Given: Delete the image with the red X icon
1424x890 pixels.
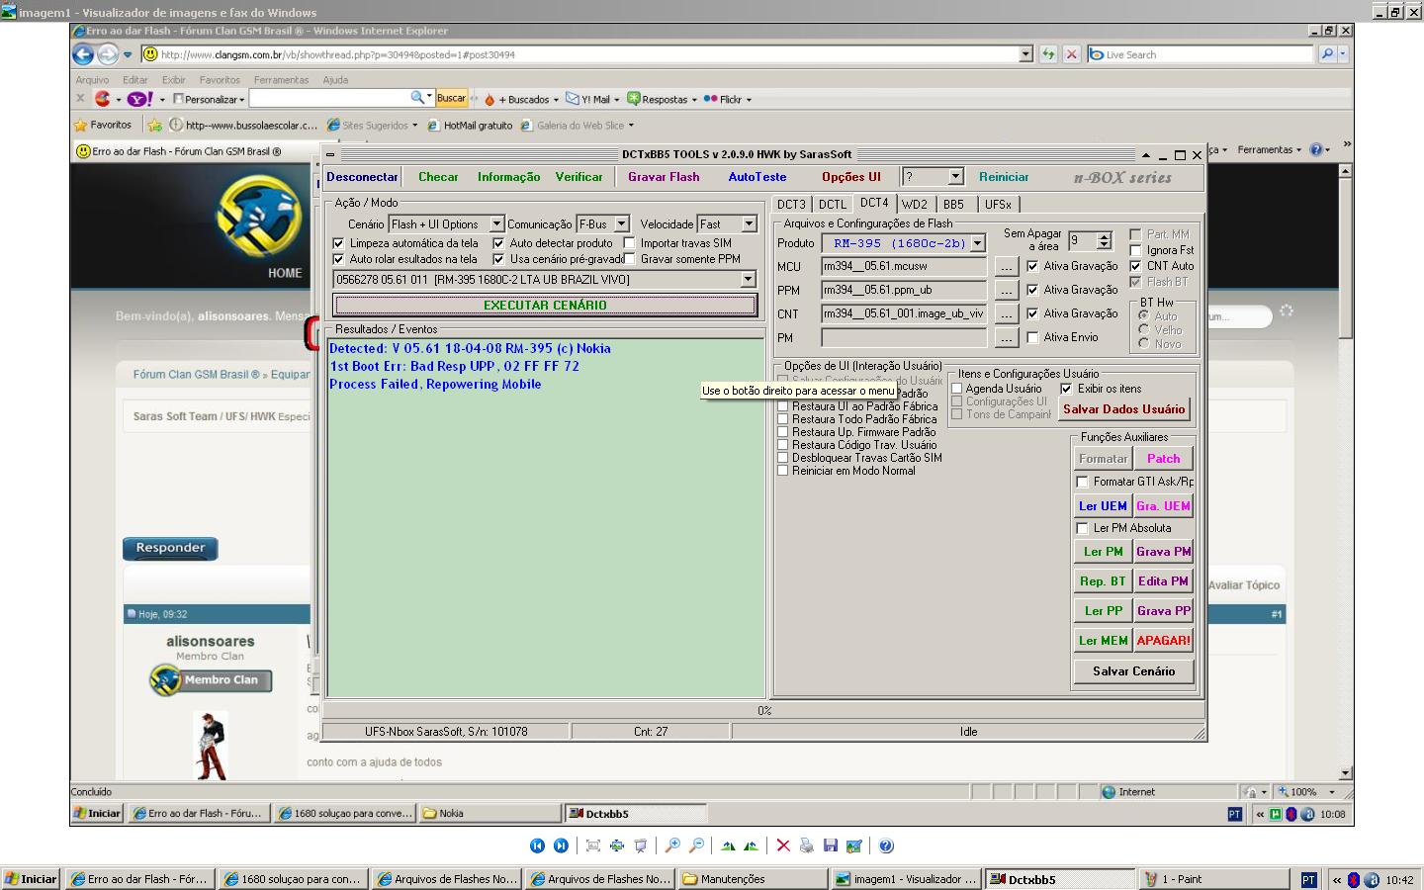Looking at the screenshot, I should tap(783, 845).
